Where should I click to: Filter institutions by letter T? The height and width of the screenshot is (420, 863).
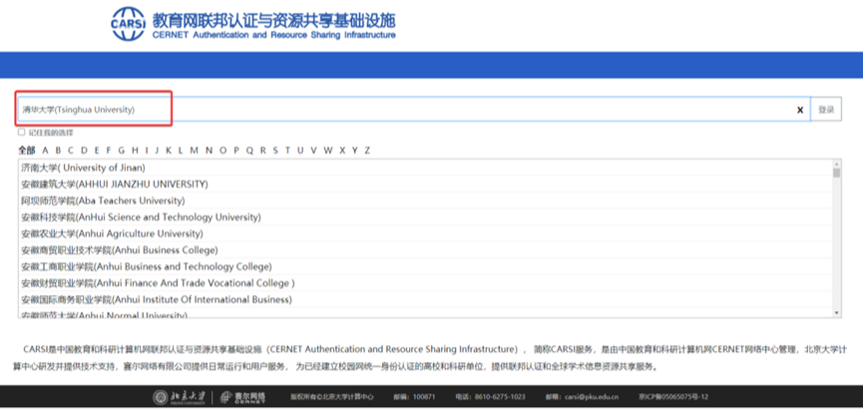[287, 151]
